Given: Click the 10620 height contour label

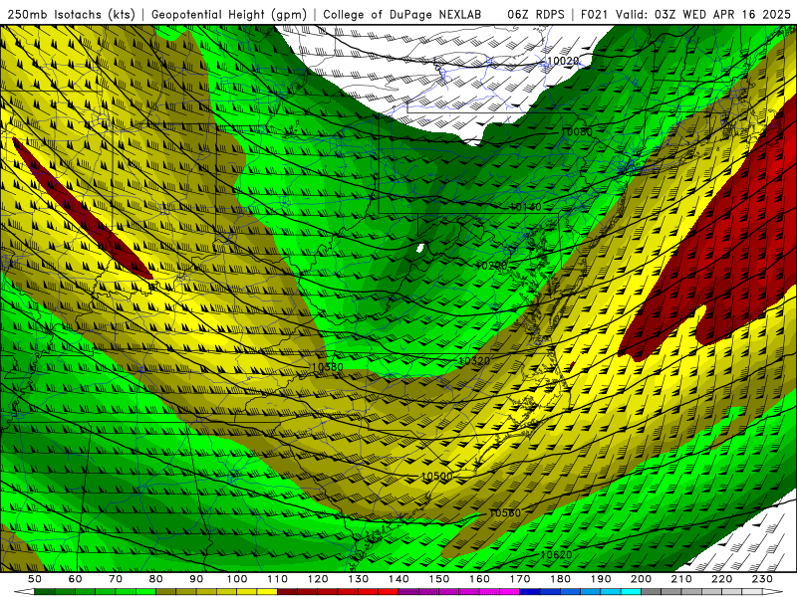Looking at the screenshot, I should (556, 554).
